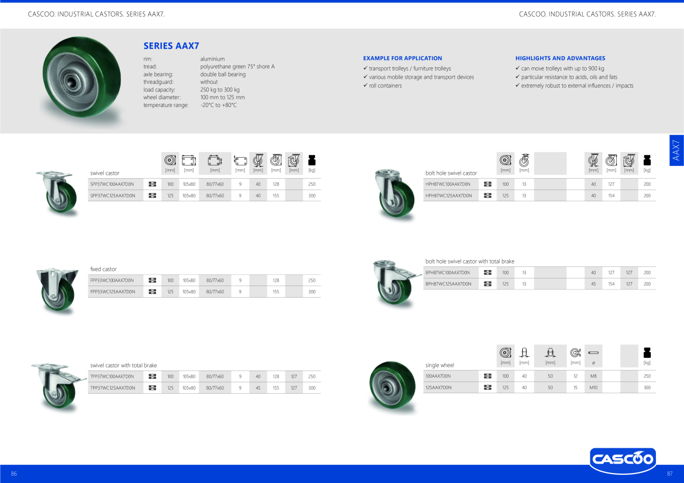Click the 'fixed castor' table title
The height and width of the screenshot is (483, 684).
point(104,269)
